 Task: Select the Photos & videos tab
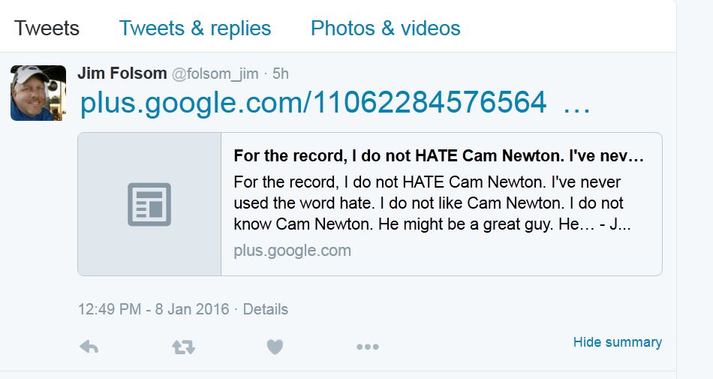(386, 29)
